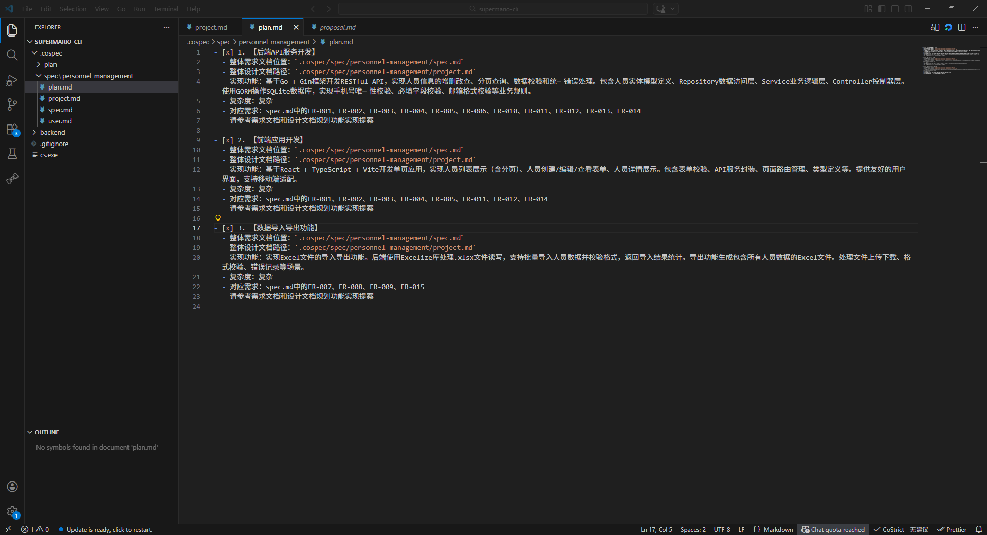Open the Search view in activity bar
The image size is (987, 535).
(12, 55)
